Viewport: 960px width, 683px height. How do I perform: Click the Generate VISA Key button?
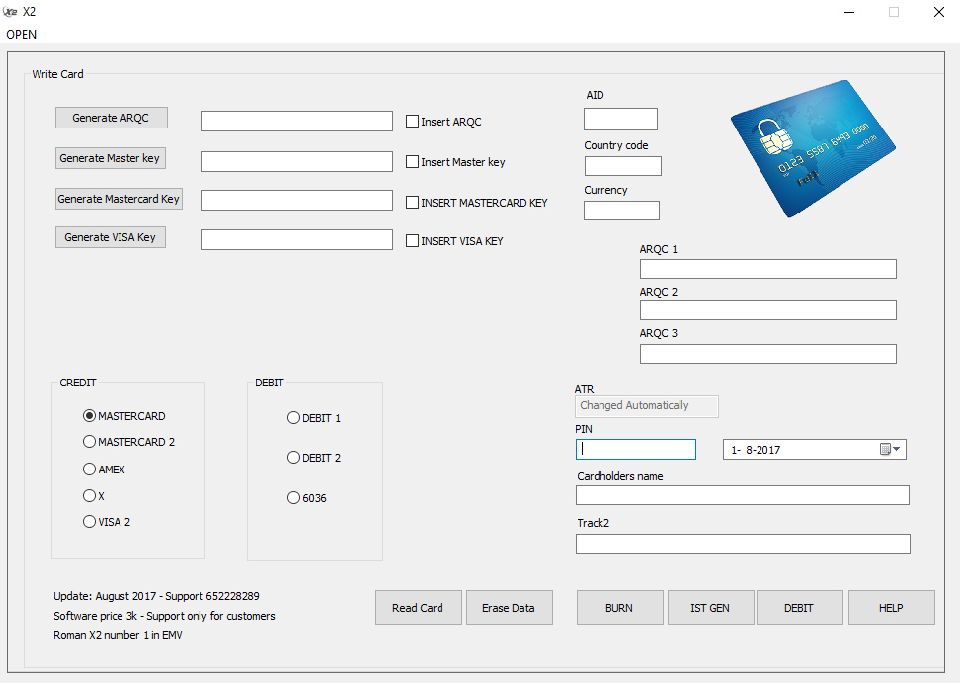coord(111,237)
